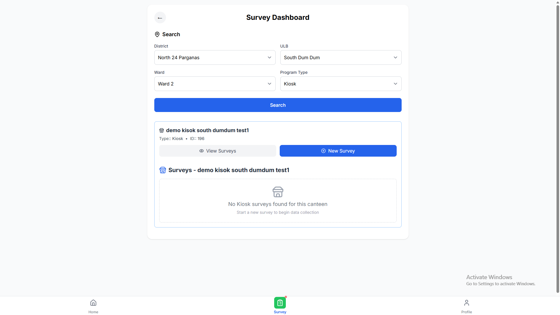Go back using the arrow button
Viewport: 560px width, 315px height.
(160, 17)
